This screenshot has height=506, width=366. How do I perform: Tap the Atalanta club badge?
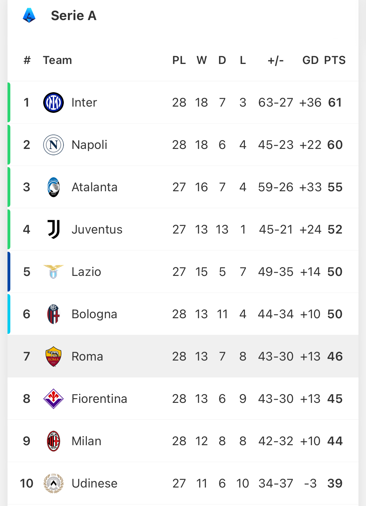53,187
